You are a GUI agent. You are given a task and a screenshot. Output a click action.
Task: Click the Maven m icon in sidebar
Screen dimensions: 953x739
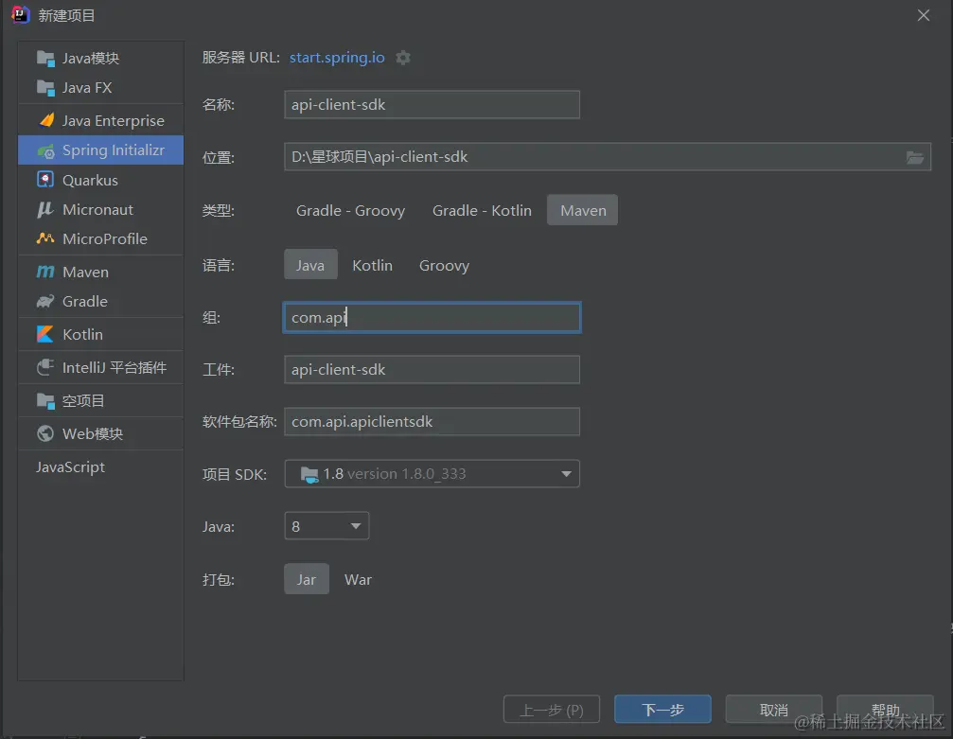45,273
